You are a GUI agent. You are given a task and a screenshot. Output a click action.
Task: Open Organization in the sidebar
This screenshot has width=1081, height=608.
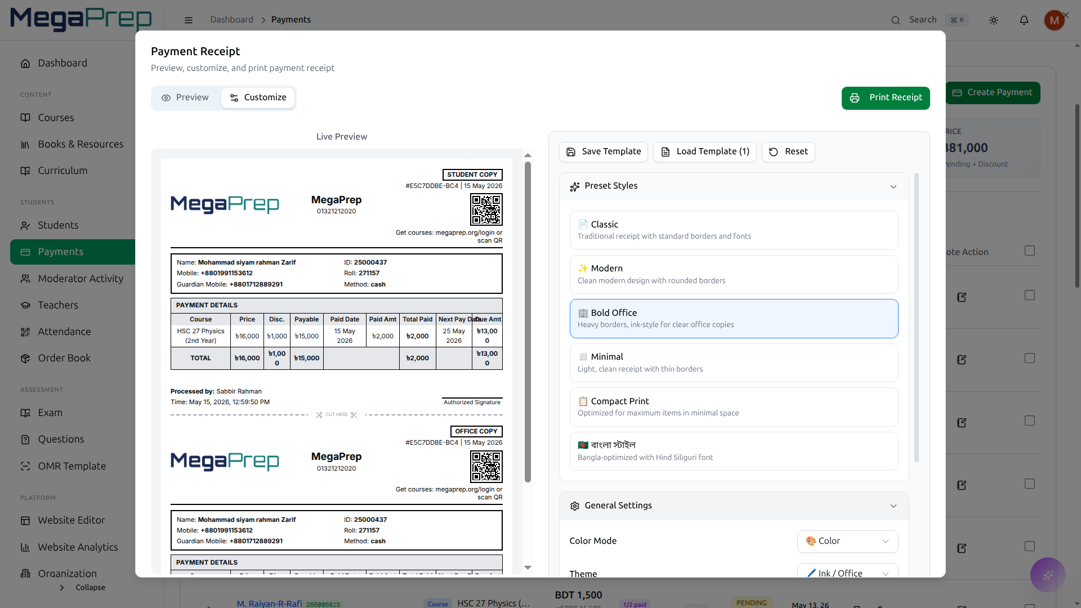pyautogui.click(x=68, y=574)
